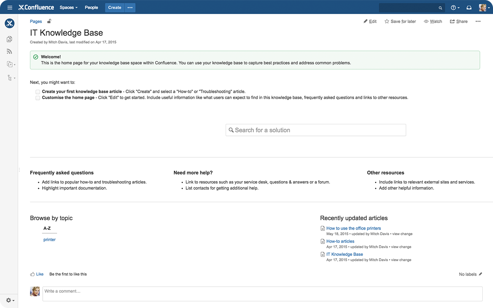Image resolution: width=493 pixels, height=308 pixels.
Task: Toggle the Save for later star
Action: pos(387,21)
